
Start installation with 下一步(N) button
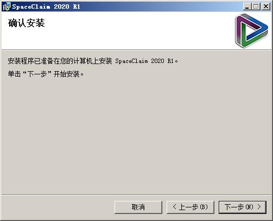click(x=243, y=207)
